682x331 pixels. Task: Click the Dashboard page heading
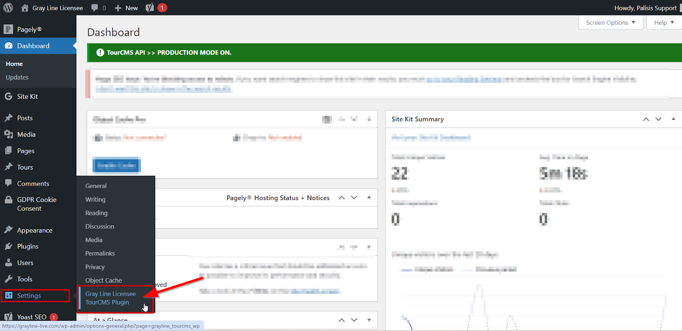tap(113, 32)
